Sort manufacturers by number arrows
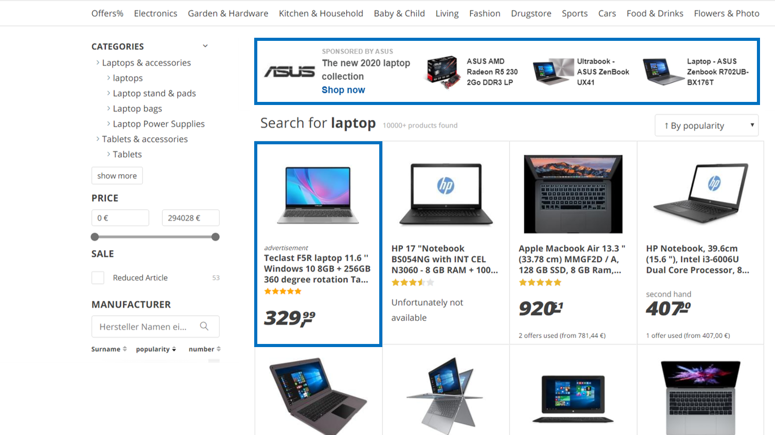 point(219,349)
